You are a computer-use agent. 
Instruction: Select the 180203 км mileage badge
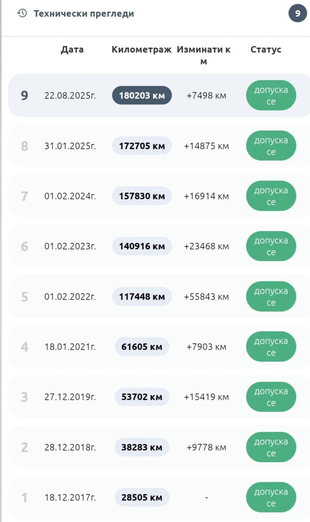pyautogui.click(x=142, y=96)
